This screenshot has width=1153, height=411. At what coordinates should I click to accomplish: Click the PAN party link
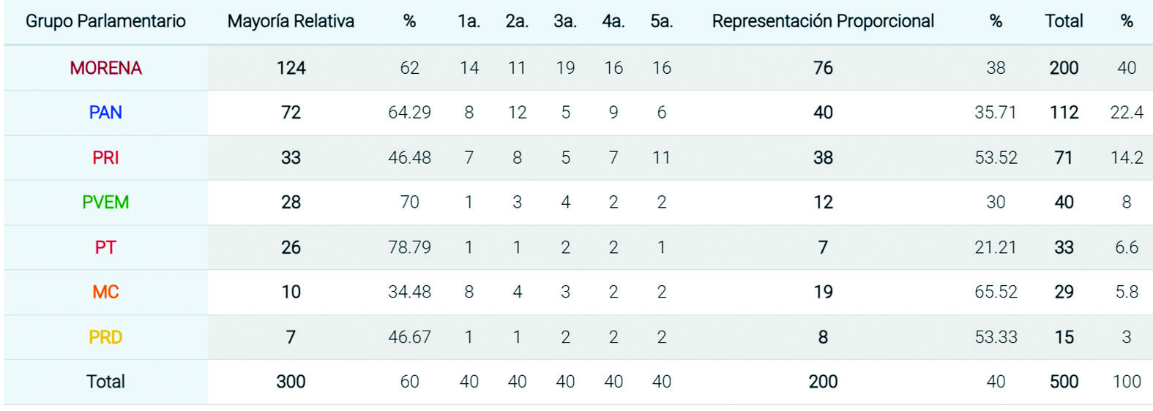(x=105, y=113)
